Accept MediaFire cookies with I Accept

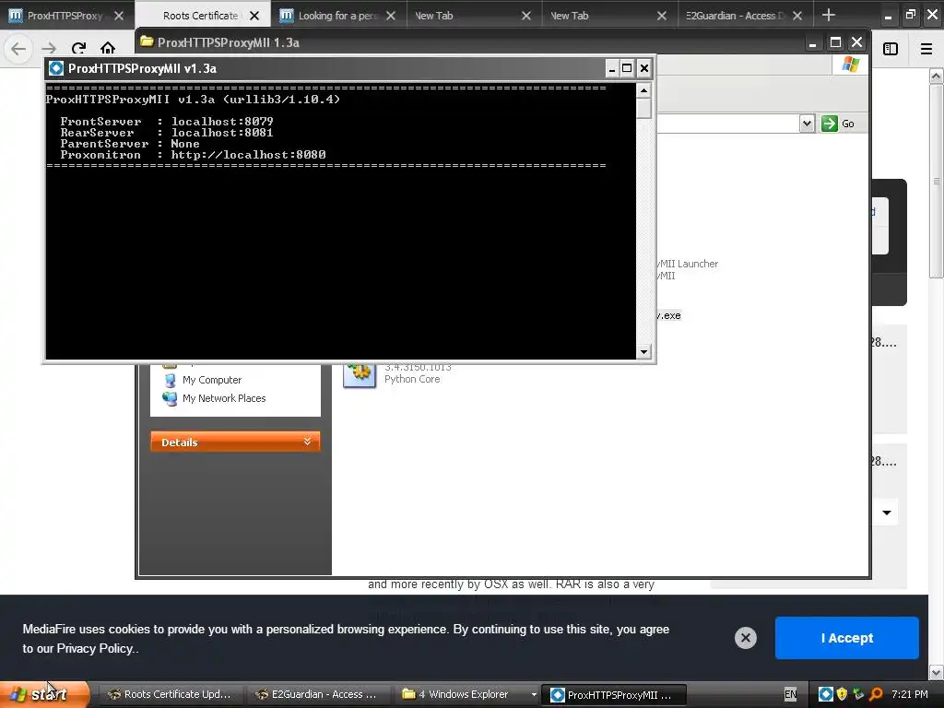(846, 638)
